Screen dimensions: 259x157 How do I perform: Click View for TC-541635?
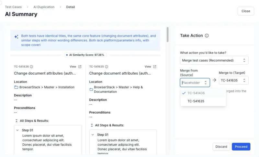click(x=148, y=67)
